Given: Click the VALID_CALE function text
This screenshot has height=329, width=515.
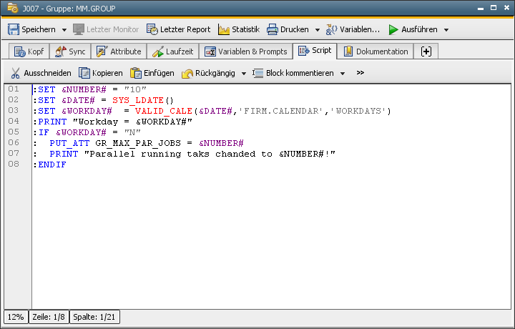Looking at the screenshot, I should (x=164, y=111).
